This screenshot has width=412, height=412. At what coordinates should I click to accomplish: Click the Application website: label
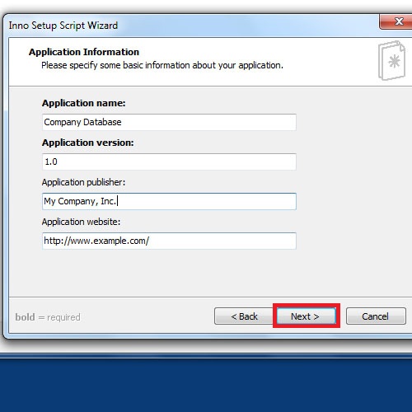click(81, 222)
